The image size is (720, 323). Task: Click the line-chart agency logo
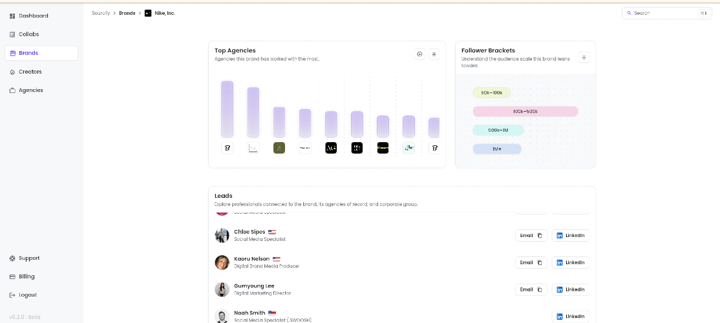(253, 148)
